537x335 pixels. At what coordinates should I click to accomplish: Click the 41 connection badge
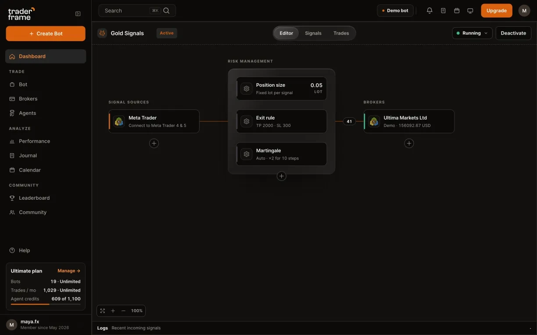349,121
